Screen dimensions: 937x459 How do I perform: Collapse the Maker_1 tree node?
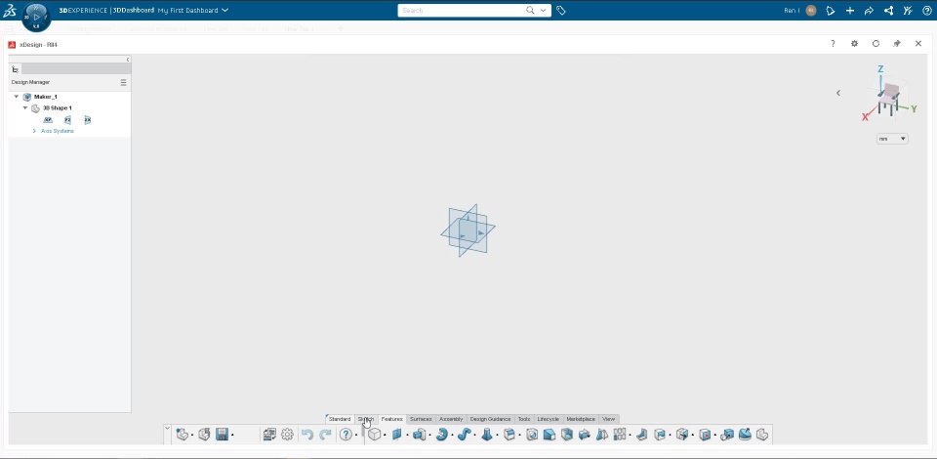[x=17, y=97]
